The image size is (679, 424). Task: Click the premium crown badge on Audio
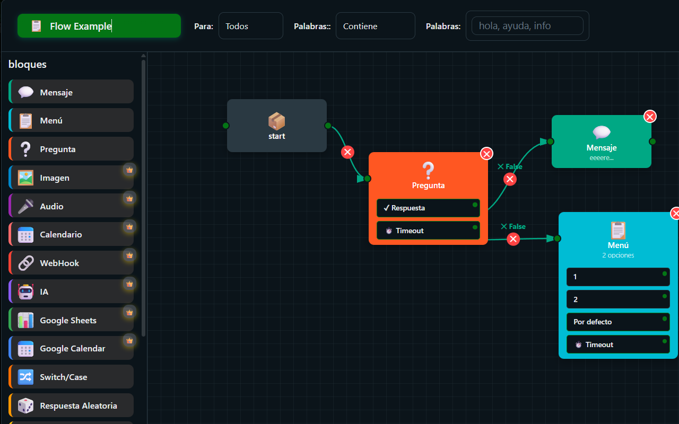[x=129, y=198]
